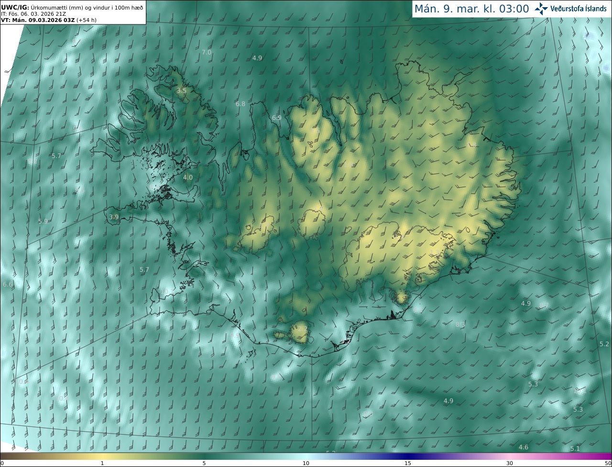Click the "5" tick on the colour scale
The width and height of the screenshot is (612, 467).
click(204, 463)
